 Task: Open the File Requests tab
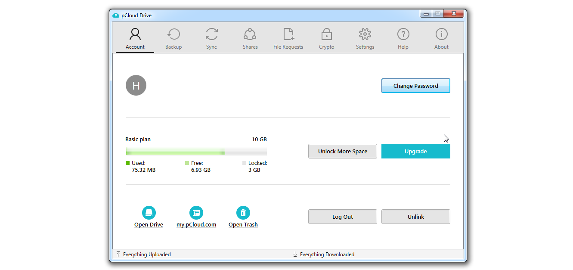tap(288, 39)
